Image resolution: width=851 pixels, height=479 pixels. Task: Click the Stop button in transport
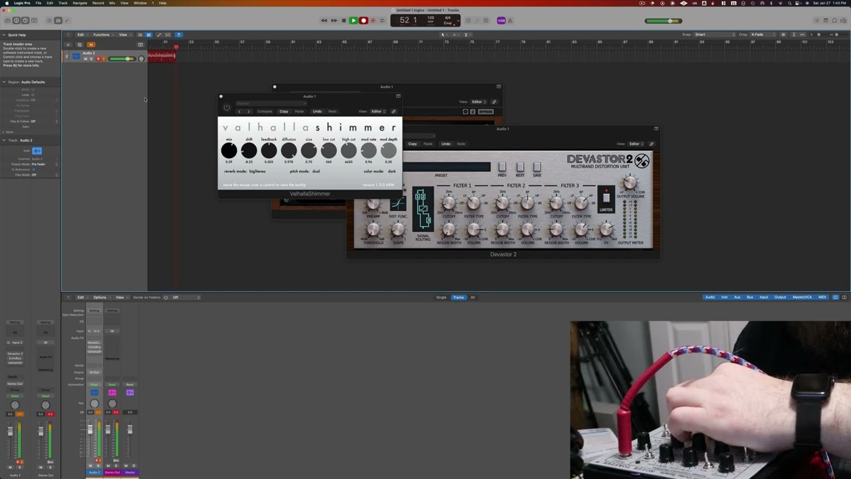[344, 21]
